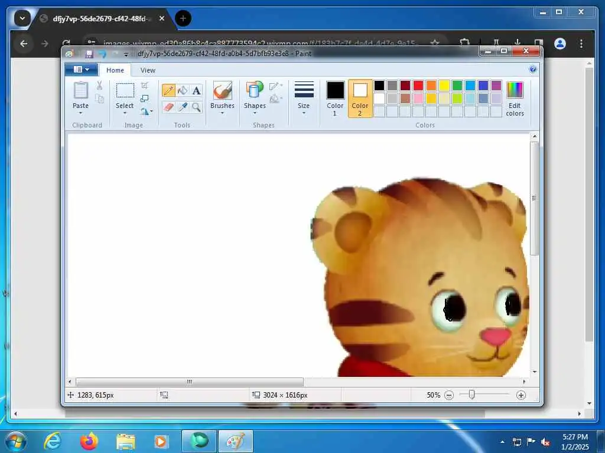Click the Cut scissors icon

tap(99, 86)
